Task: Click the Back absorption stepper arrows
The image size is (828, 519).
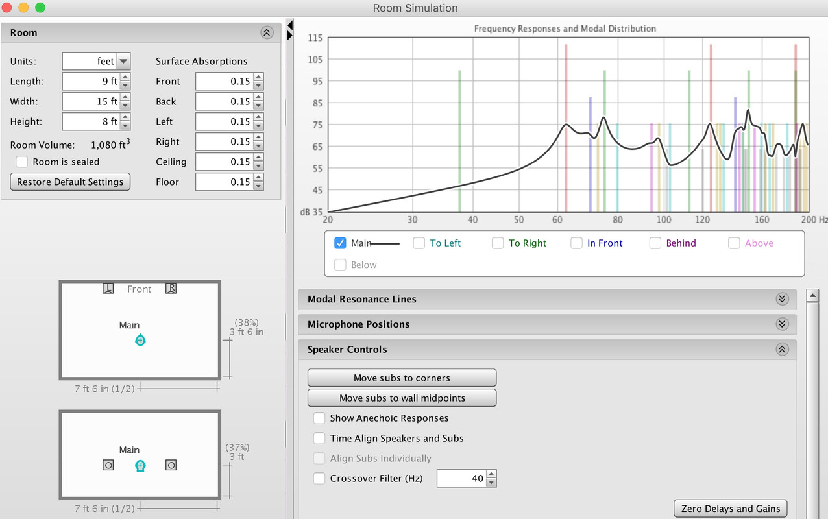Action: click(x=259, y=101)
